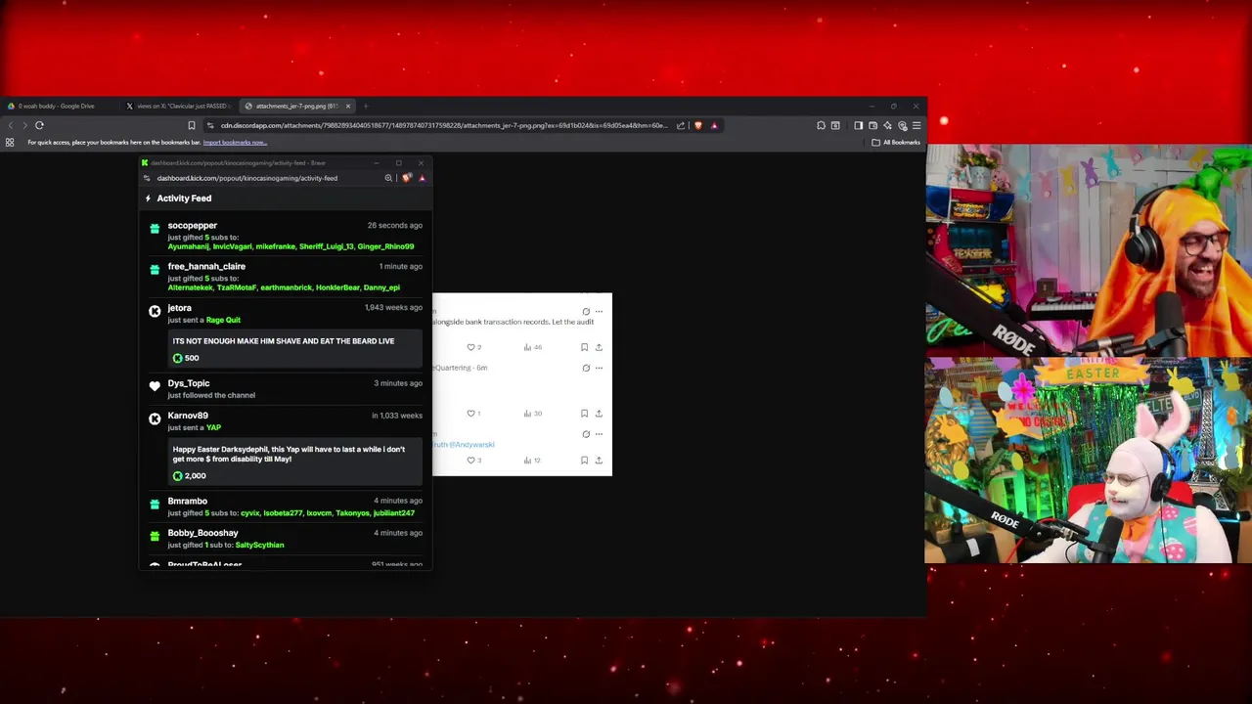The height and width of the screenshot is (704, 1252).
Task: Open Brave Shields in main address bar
Action: [697, 125]
